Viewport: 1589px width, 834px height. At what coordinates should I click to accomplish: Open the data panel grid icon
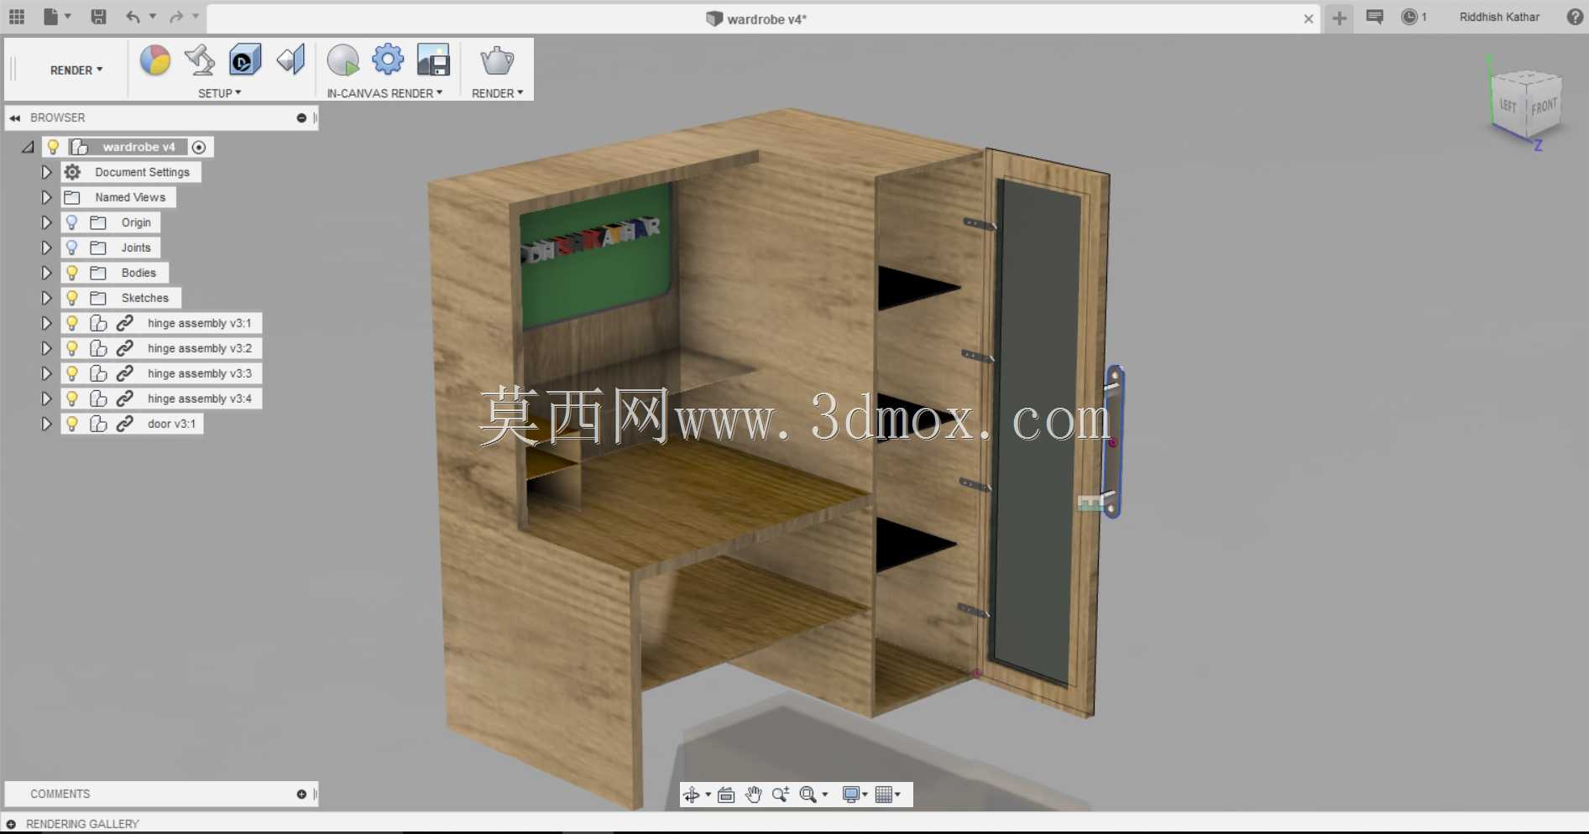[17, 17]
